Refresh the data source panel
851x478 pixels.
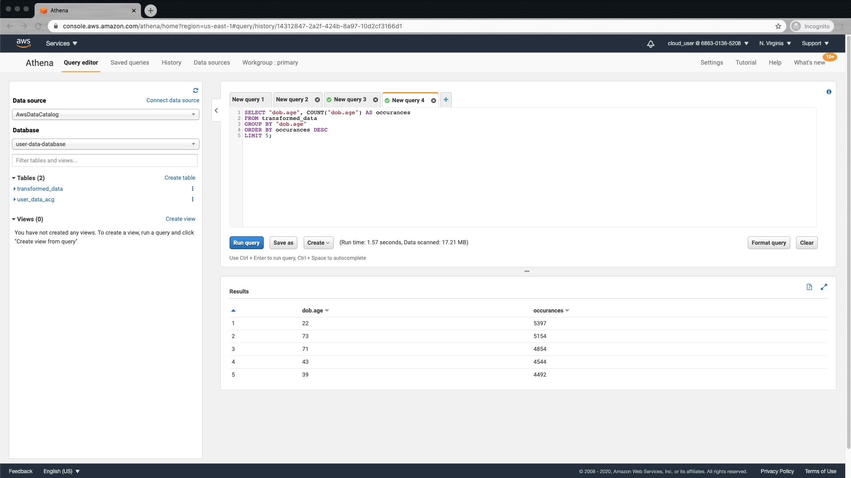coord(195,90)
